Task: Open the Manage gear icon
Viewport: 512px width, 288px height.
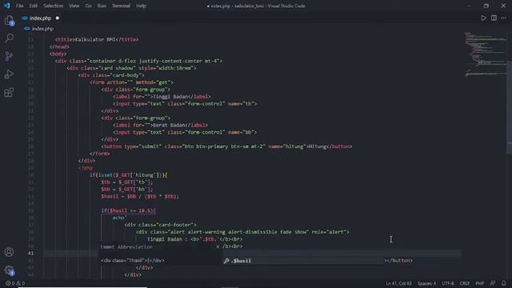Action: 9,270
